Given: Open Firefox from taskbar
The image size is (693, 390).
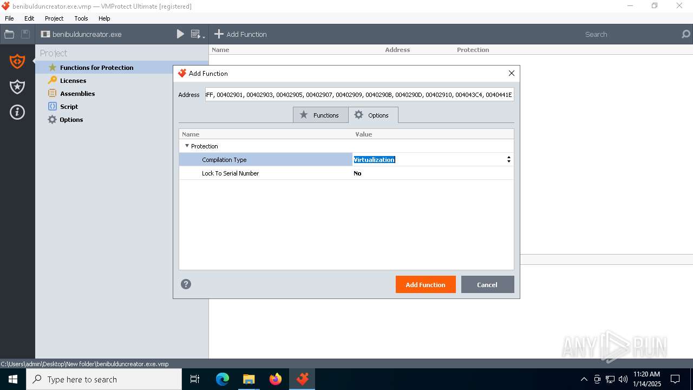Looking at the screenshot, I should click(276, 379).
